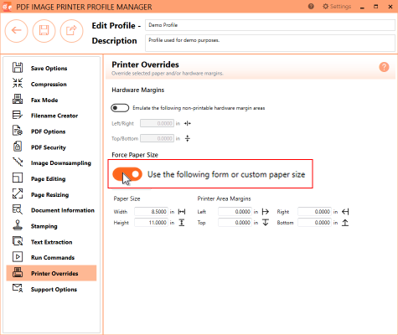Select the Printer Overrides label
The width and height of the screenshot is (398, 335).
click(x=54, y=274)
